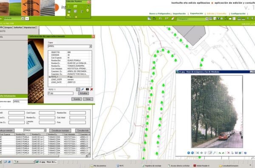The image size is (255, 168).
Task: Open Adobe Reader 8 from the taskbar
Action: tap(201, 166)
